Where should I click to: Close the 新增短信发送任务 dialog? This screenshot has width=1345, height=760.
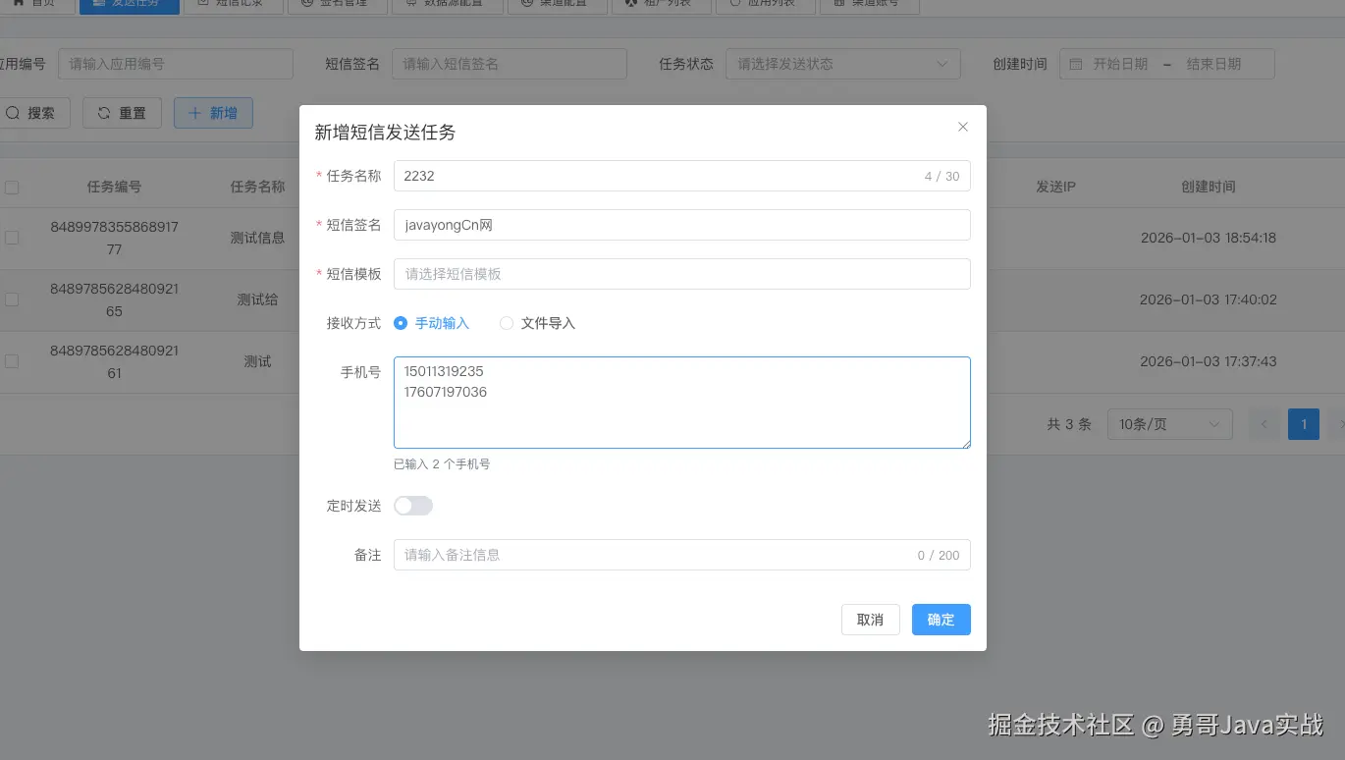[x=963, y=127]
